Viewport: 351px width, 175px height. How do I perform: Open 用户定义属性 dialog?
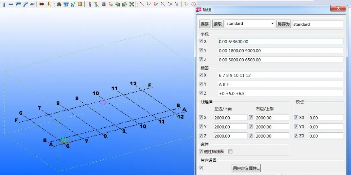246,168
